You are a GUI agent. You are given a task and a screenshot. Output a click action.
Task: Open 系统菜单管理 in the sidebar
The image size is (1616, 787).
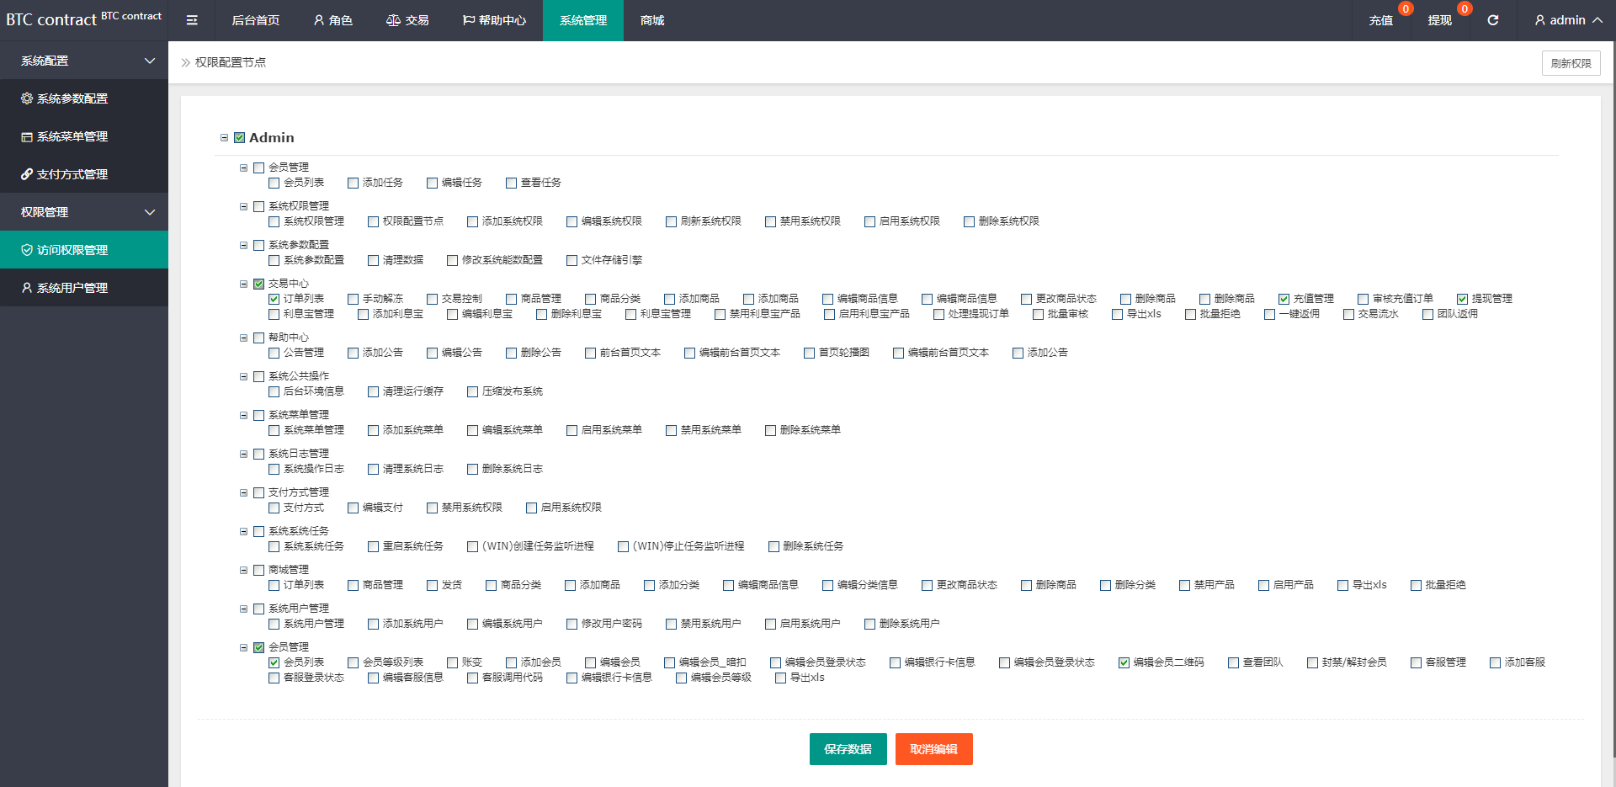(84, 136)
